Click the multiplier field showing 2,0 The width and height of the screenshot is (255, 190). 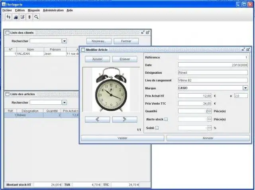[x=241, y=96]
